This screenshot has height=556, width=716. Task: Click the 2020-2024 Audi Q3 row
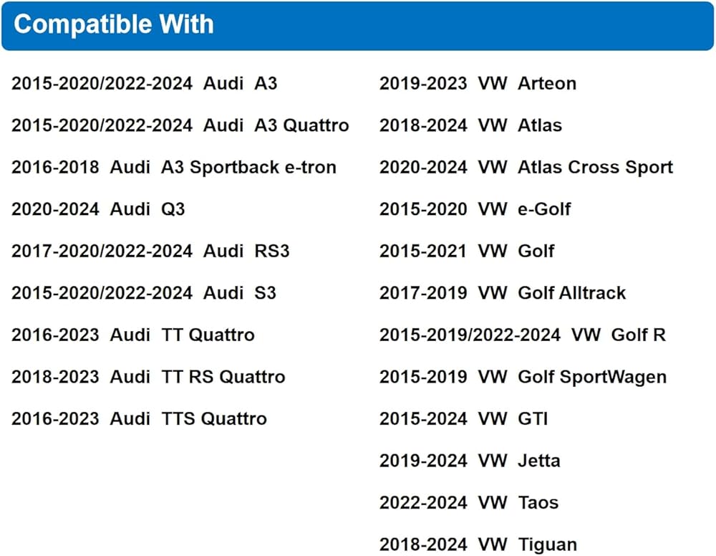[x=98, y=209]
